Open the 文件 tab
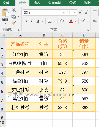Screen dimensions: 99x127 6,3
